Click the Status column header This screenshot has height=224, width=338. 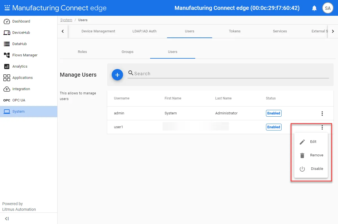pos(271,98)
